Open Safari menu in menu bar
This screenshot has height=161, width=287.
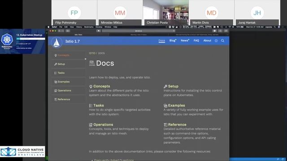click(x=54, y=27)
